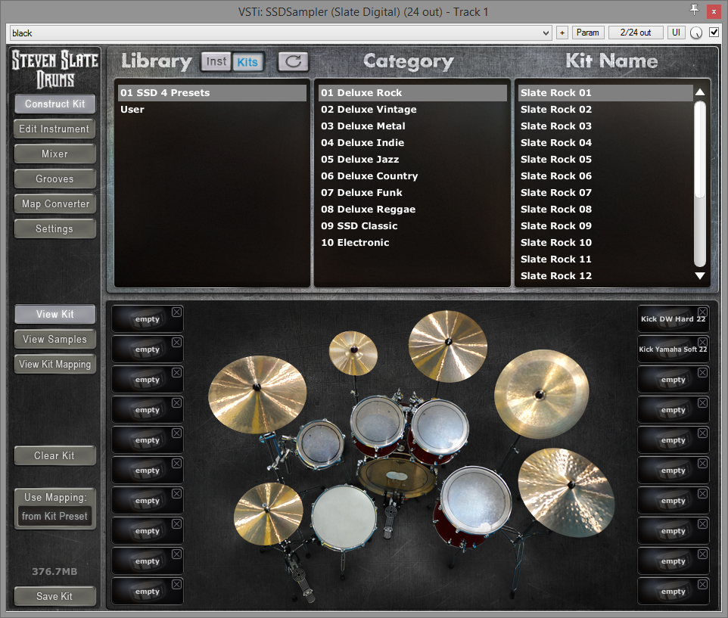The width and height of the screenshot is (728, 618).
Task: Select the Slate Rock 07 kit
Action: (x=605, y=193)
